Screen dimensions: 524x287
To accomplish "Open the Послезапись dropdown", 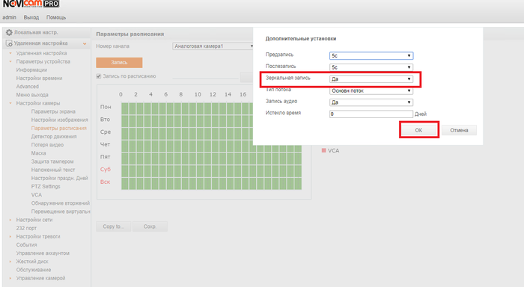I will tap(371, 67).
